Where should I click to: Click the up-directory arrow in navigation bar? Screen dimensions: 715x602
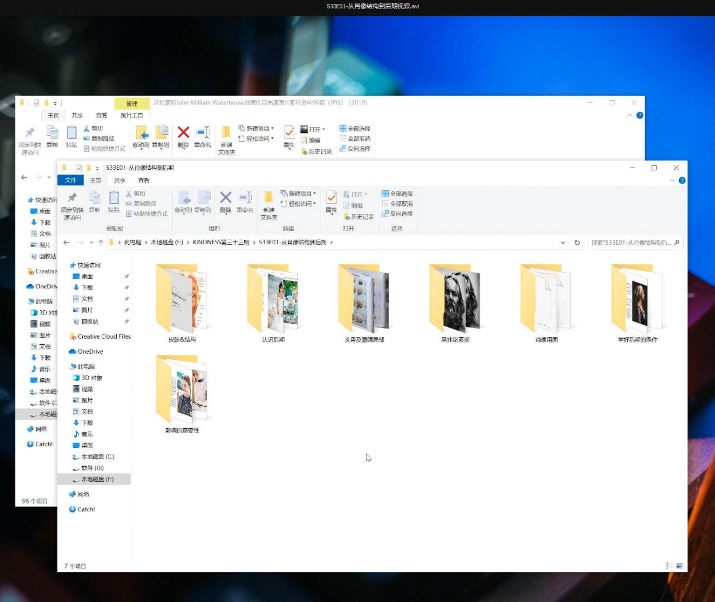pyautogui.click(x=101, y=243)
